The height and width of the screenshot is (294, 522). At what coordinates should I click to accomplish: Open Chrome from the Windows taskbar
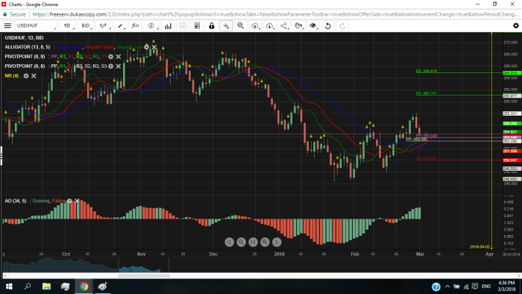tap(84, 287)
